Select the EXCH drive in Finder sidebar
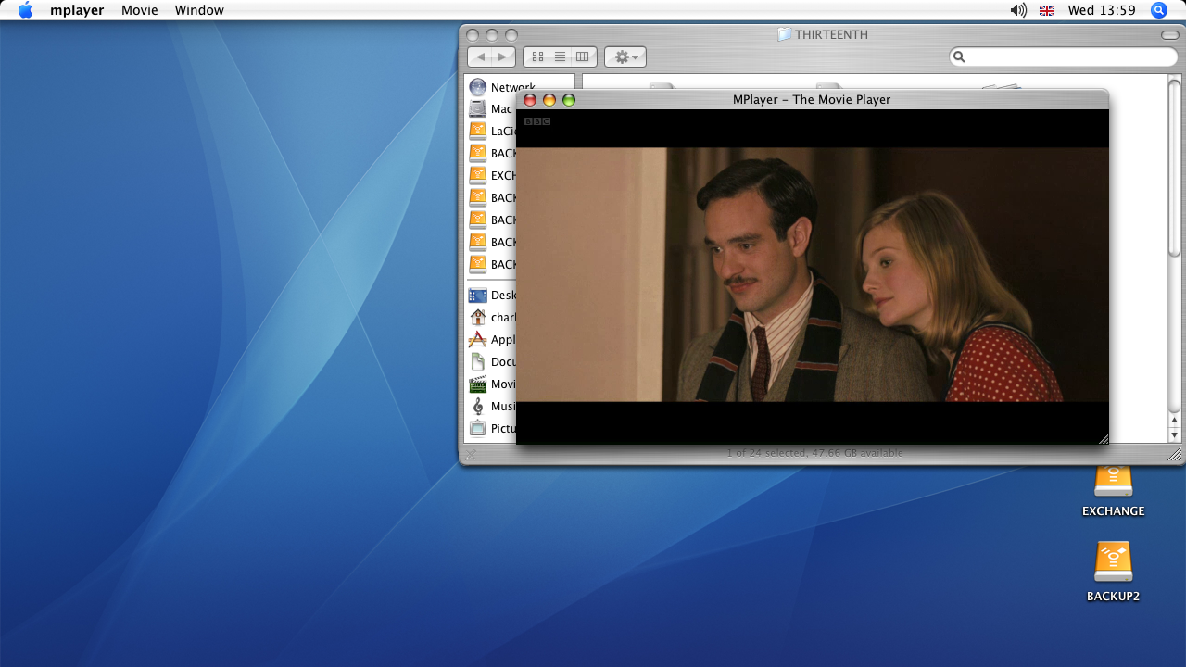Viewport: 1186px width, 667px height. click(491, 175)
